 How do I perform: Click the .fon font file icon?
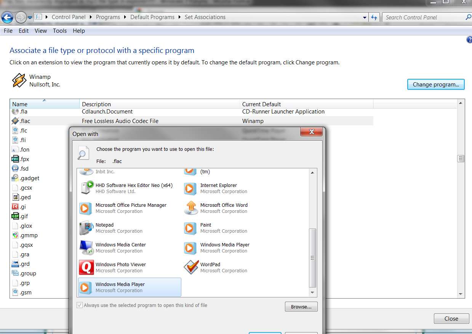15,150
